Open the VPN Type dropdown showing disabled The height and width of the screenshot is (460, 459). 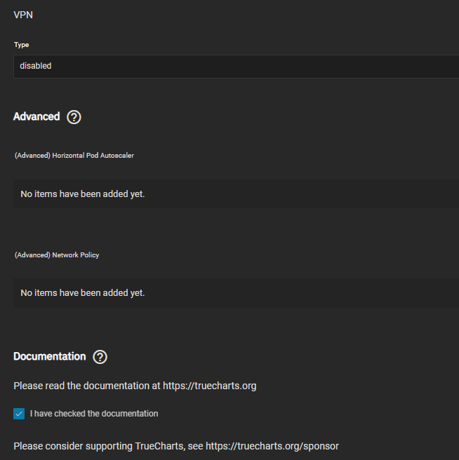click(x=236, y=66)
